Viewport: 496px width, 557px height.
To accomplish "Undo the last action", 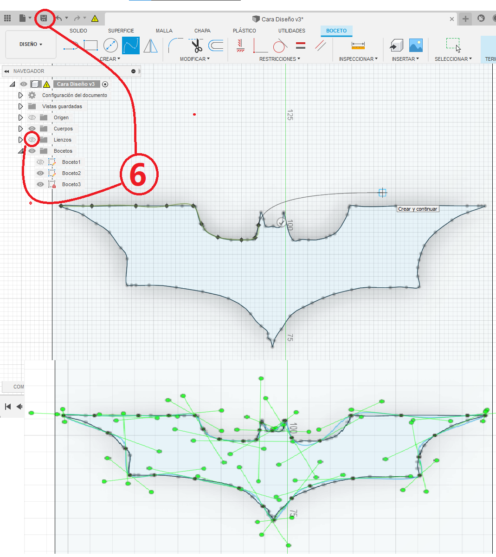I will point(59,19).
